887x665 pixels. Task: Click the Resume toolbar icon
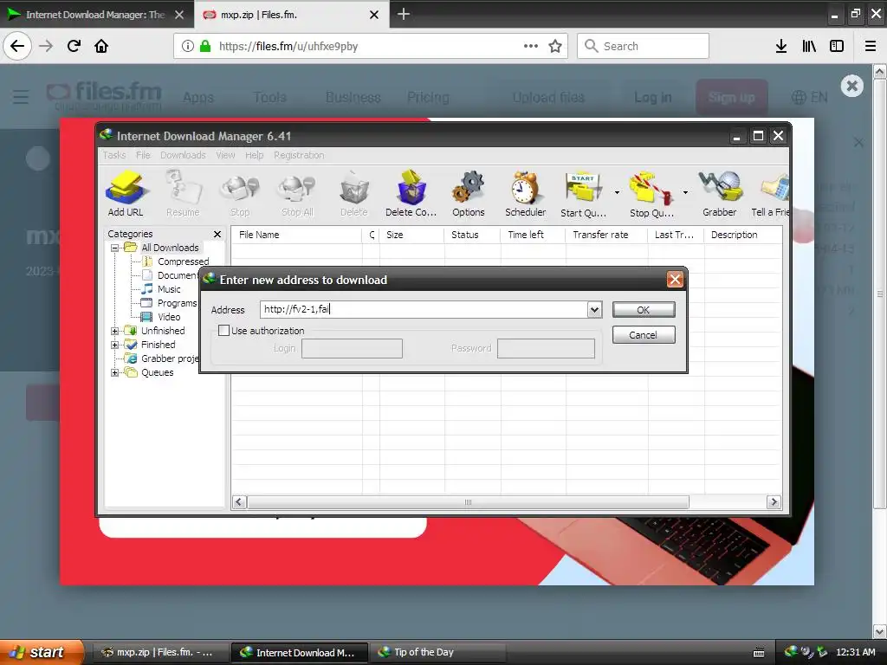click(x=183, y=194)
